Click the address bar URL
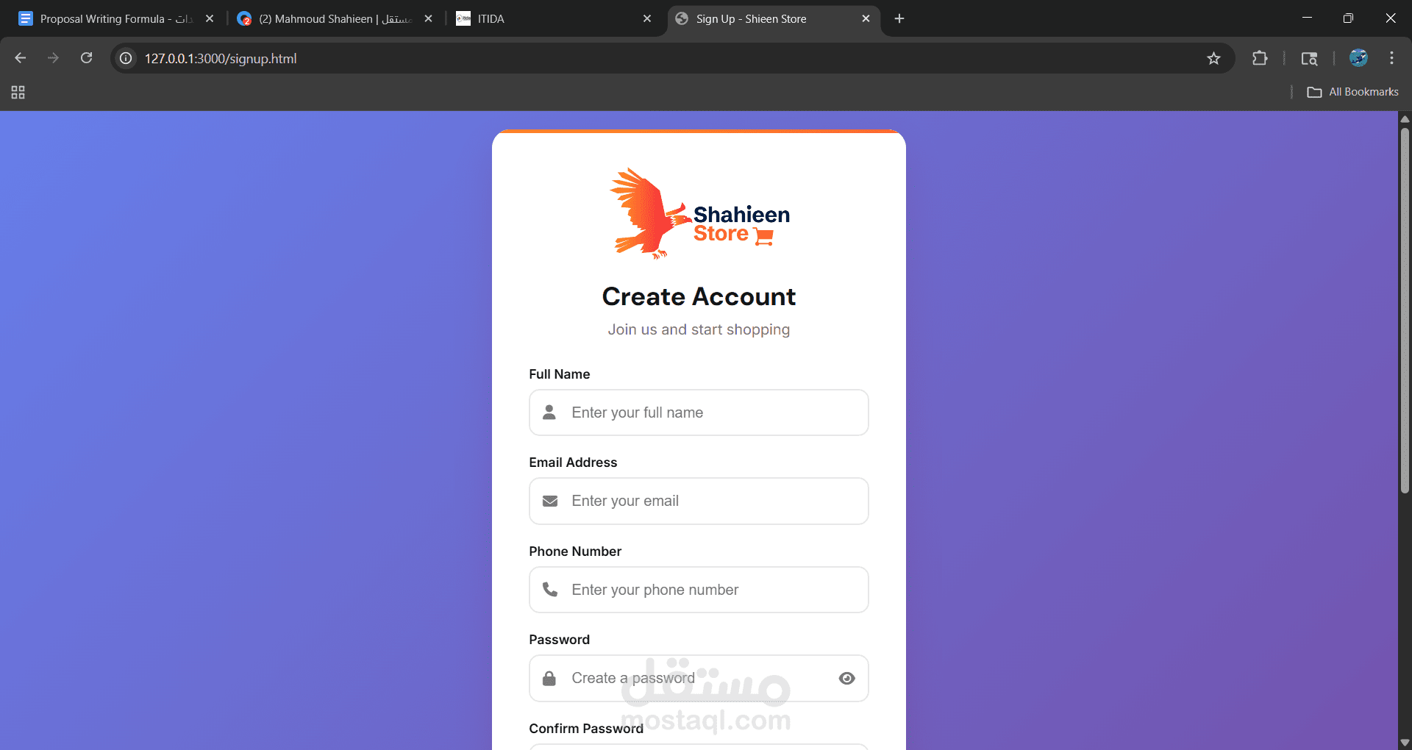The height and width of the screenshot is (750, 1412). (221, 58)
